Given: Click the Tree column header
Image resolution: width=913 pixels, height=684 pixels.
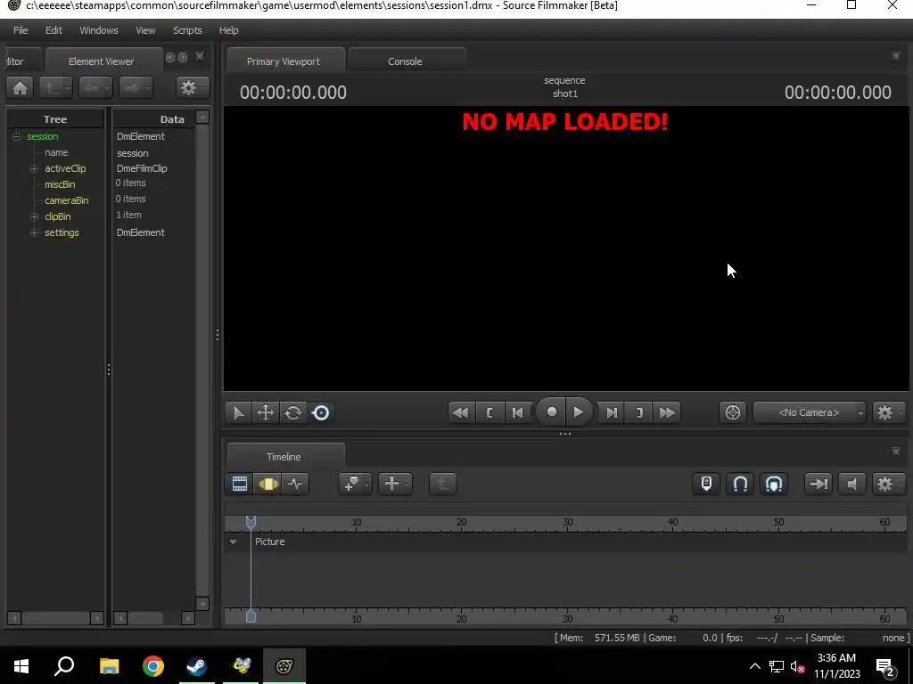Looking at the screenshot, I should [55, 118].
